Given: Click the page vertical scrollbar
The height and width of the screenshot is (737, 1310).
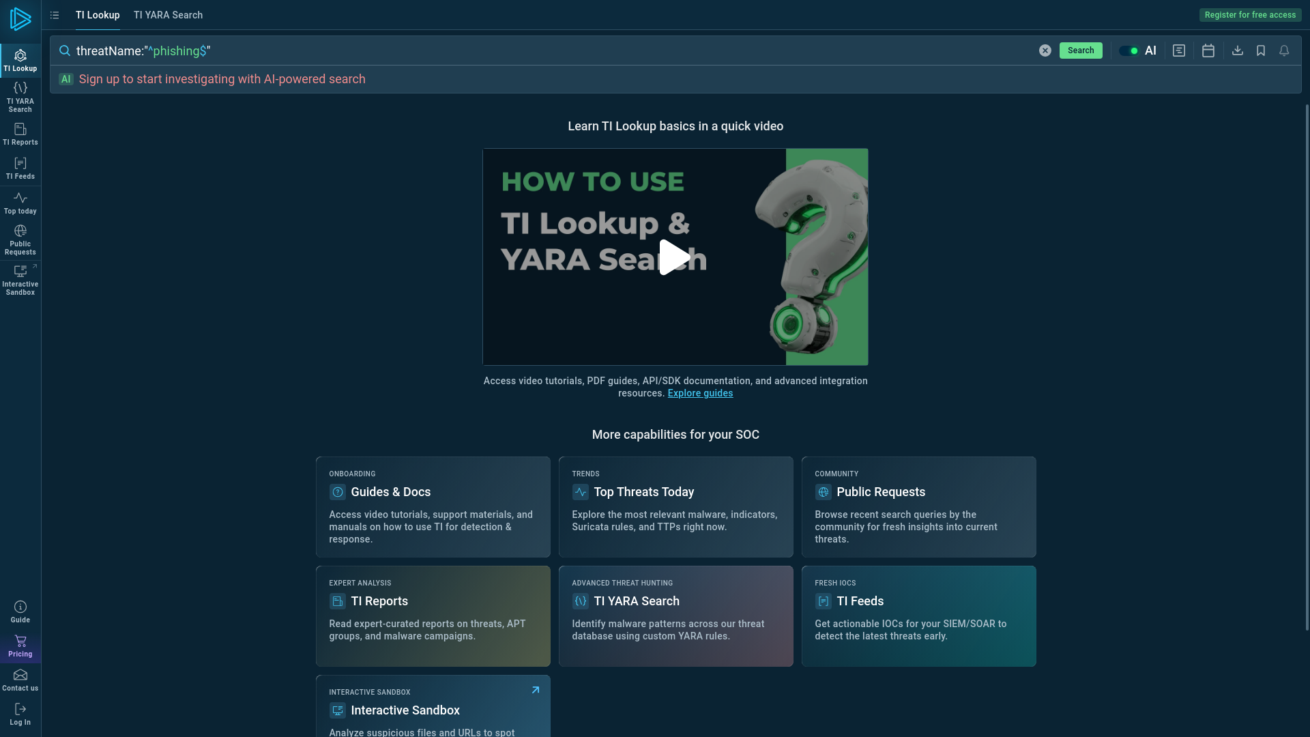Looking at the screenshot, I should tap(1307, 367).
